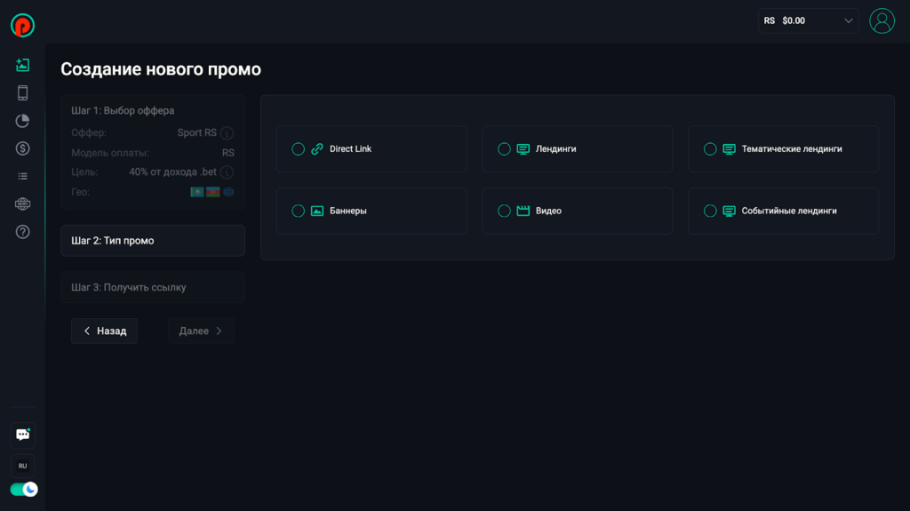This screenshot has width=910, height=511.
Task: Open Шаг 2: Тип промо step
Action: (x=153, y=241)
